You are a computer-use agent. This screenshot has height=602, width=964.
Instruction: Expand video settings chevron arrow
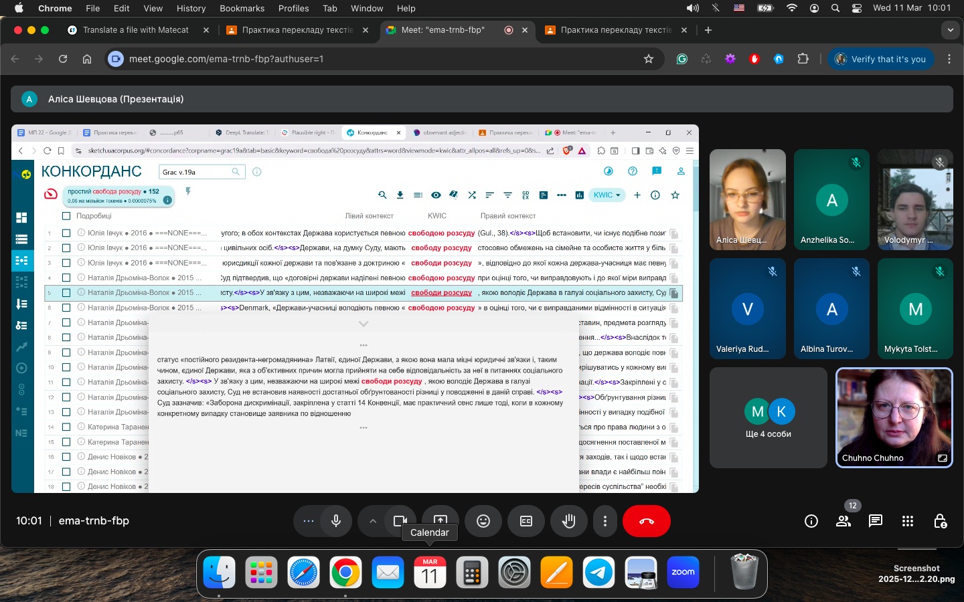point(373,521)
